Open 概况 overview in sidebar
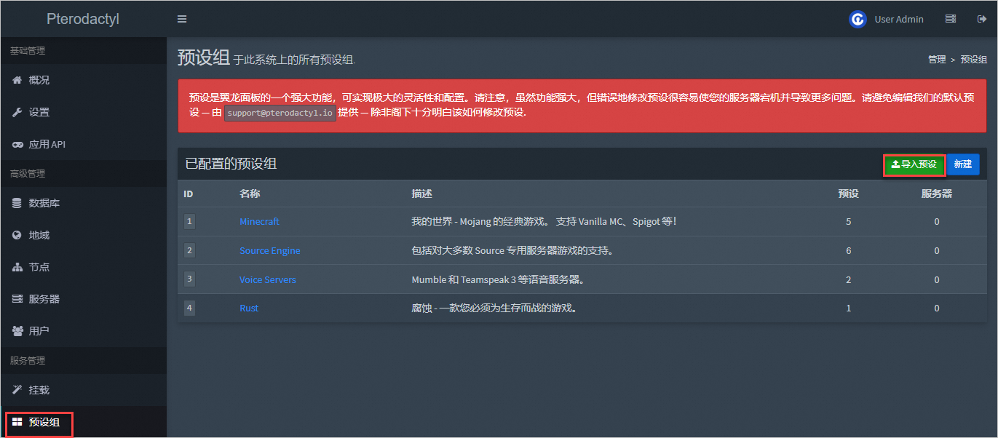998x438 pixels. pyautogui.click(x=39, y=80)
